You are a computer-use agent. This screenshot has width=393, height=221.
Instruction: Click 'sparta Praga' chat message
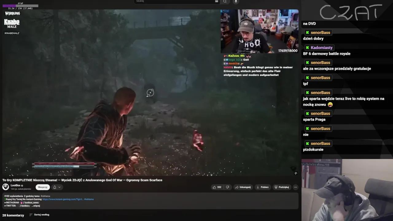pyautogui.click(x=314, y=120)
